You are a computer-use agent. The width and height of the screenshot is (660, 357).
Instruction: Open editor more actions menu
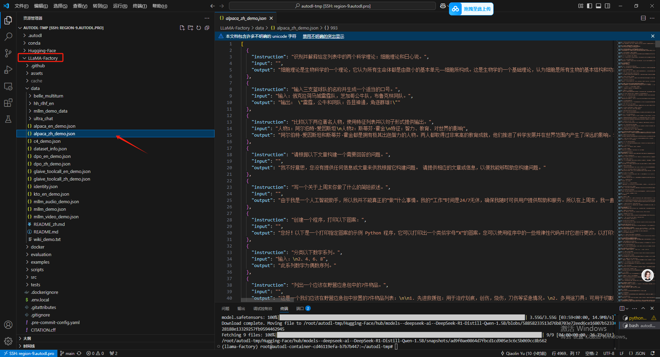coord(652,18)
